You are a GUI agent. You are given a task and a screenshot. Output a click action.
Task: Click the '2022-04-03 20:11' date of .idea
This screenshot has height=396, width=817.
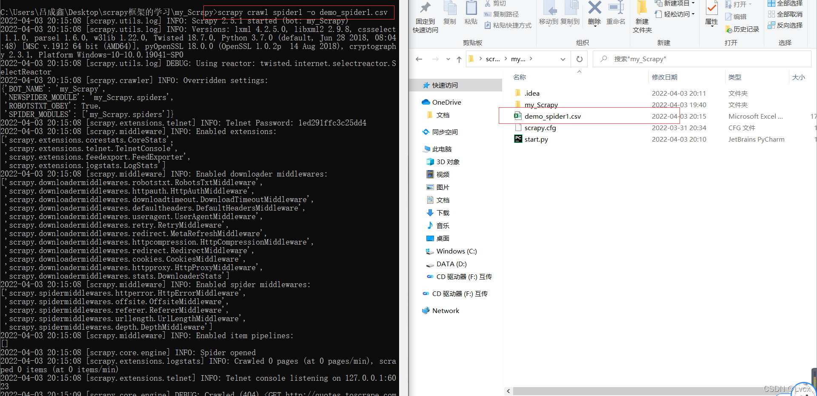coord(679,93)
